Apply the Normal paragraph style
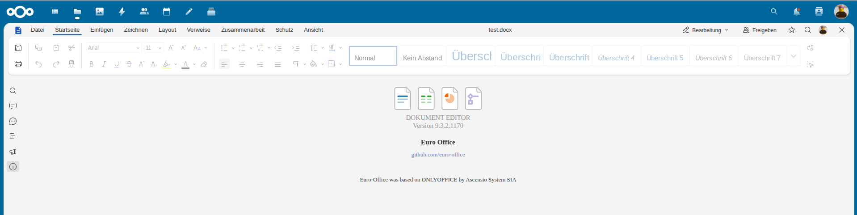 (x=373, y=56)
